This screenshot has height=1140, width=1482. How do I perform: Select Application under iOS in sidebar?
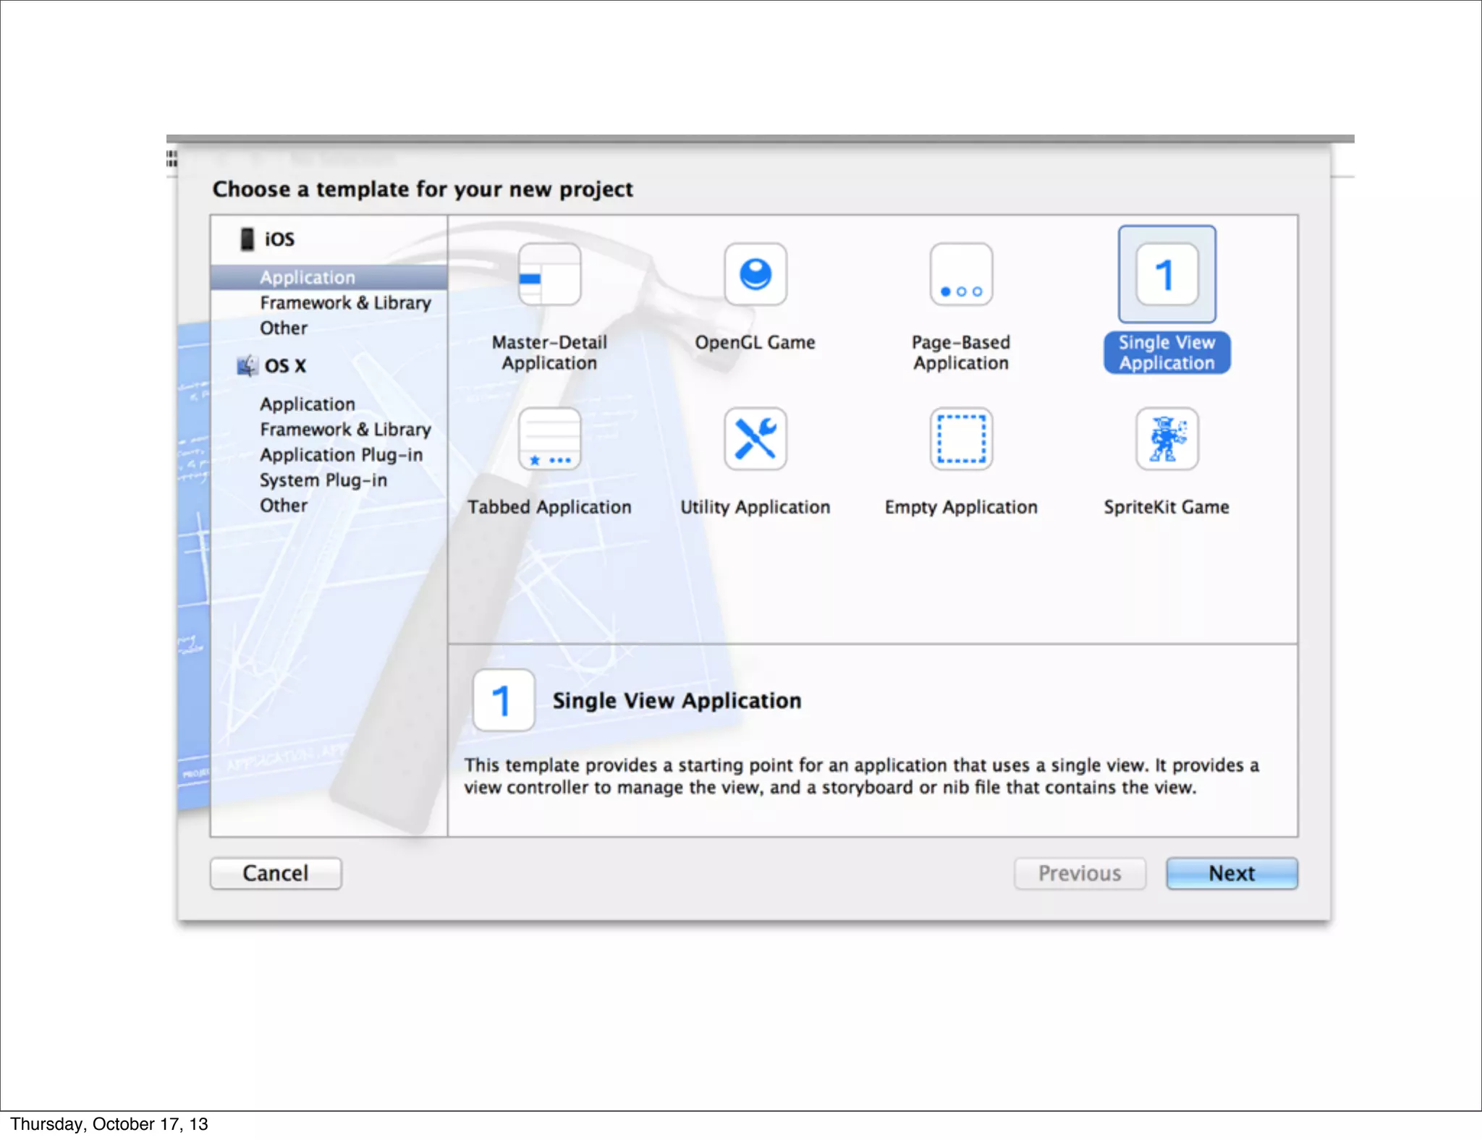click(x=308, y=278)
